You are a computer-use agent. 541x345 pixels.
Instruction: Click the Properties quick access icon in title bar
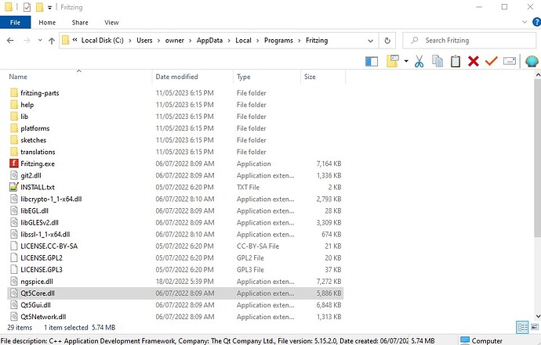tap(27, 7)
